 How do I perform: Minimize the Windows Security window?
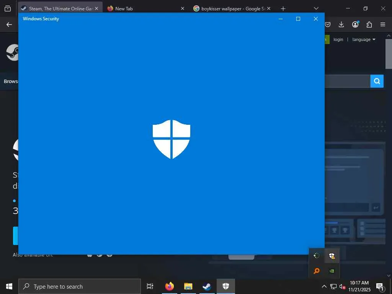point(281,19)
